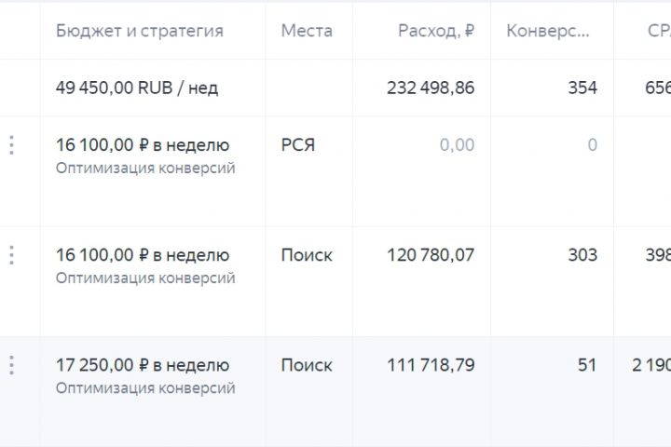Click the Места column header

tap(307, 31)
